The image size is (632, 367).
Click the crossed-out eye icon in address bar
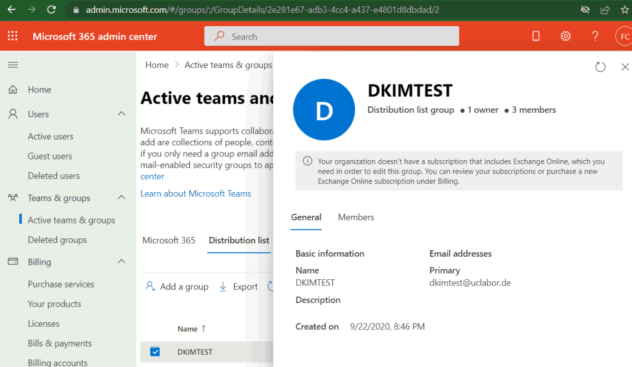tap(585, 10)
